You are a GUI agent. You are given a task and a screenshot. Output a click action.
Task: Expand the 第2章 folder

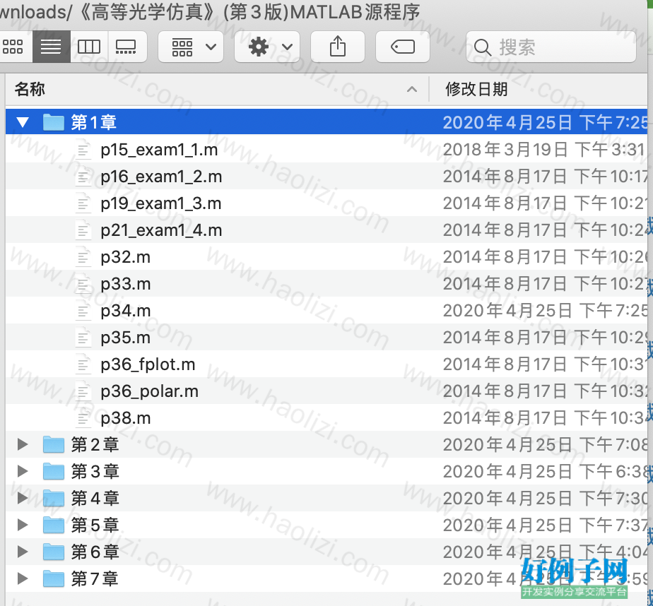coord(23,444)
